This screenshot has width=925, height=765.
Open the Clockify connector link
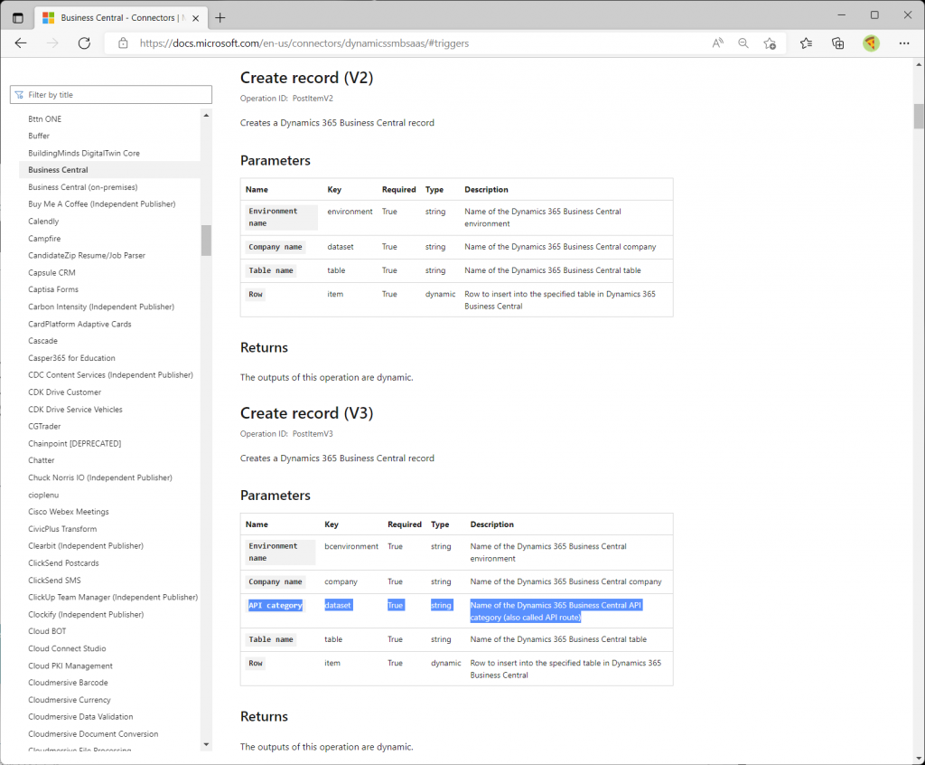(x=86, y=614)
